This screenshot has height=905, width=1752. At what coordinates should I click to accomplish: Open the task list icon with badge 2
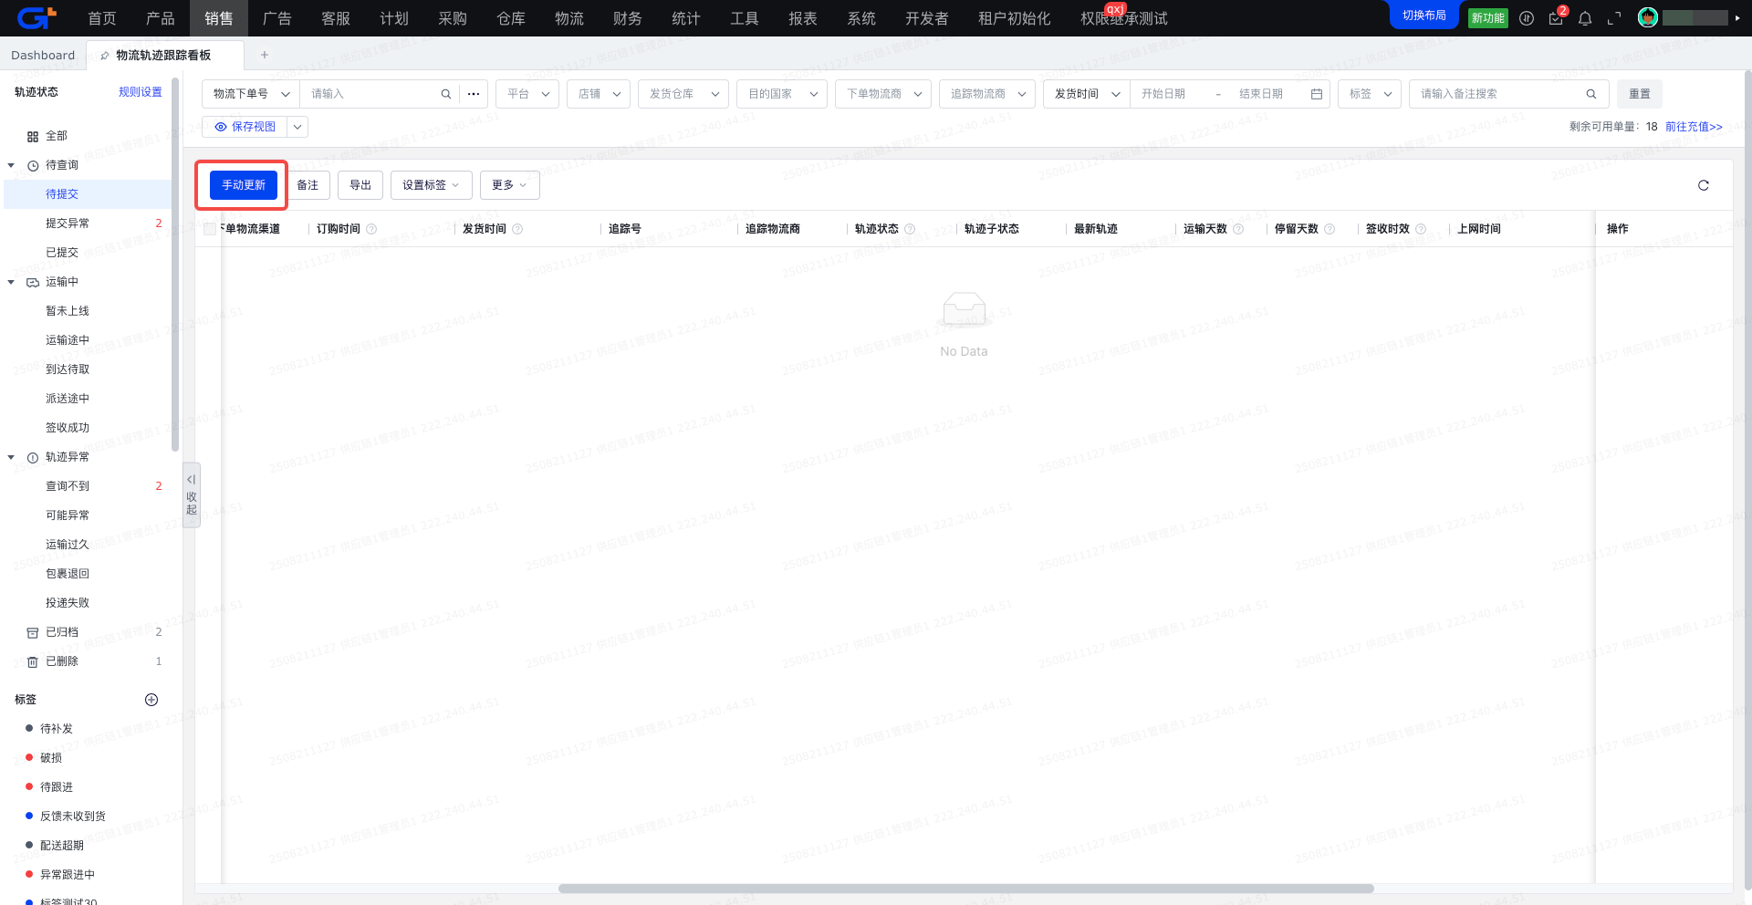(1556, 18)
